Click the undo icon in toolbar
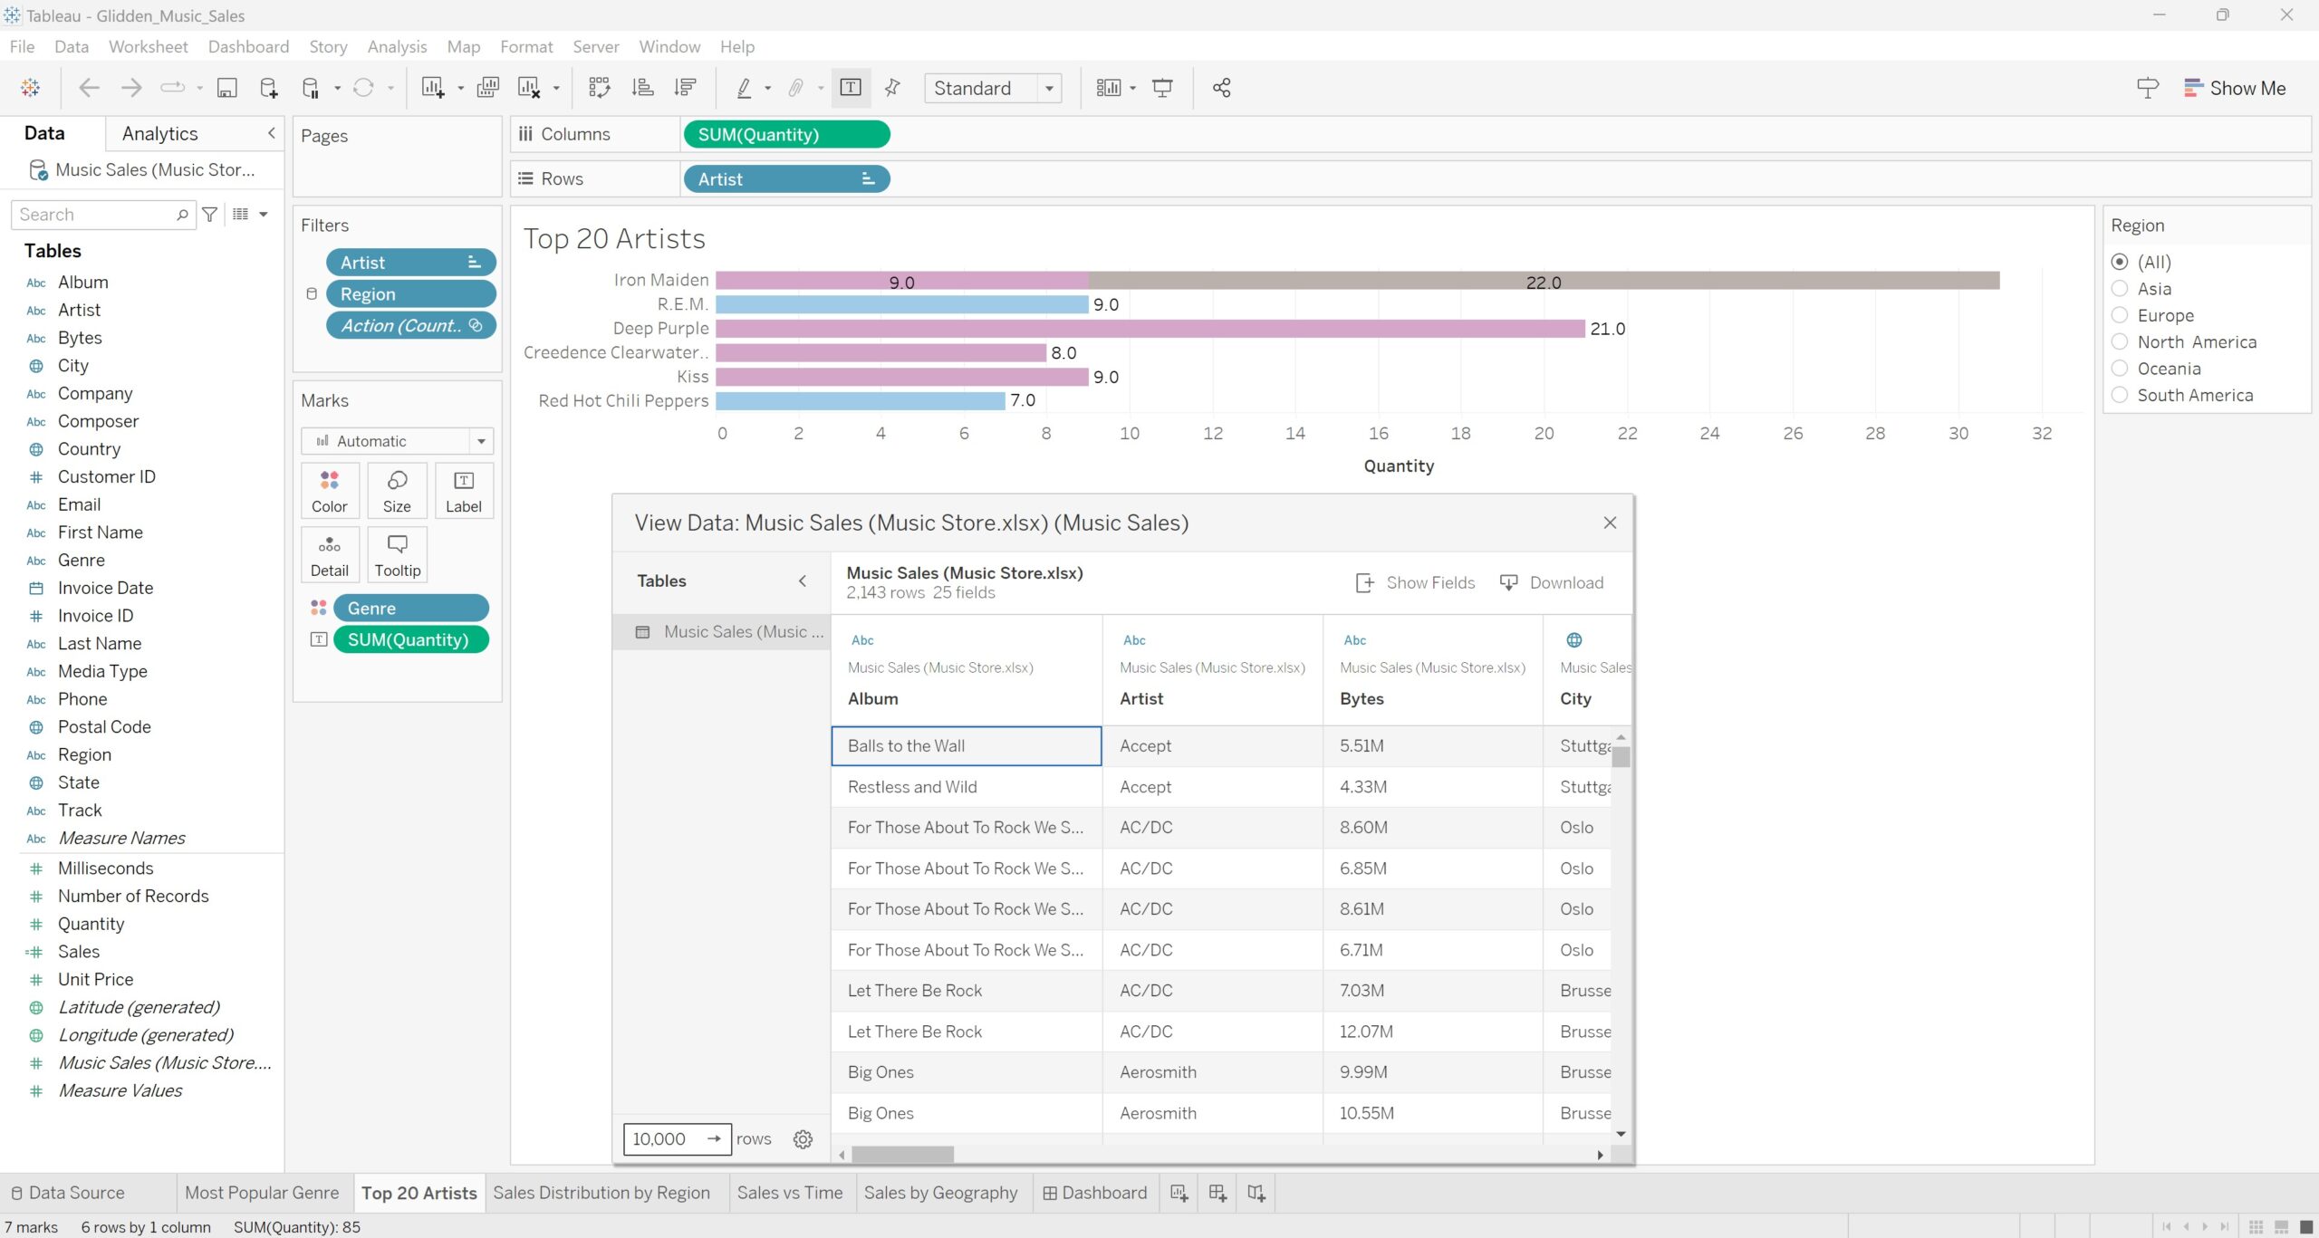 [x=88, y=88]
